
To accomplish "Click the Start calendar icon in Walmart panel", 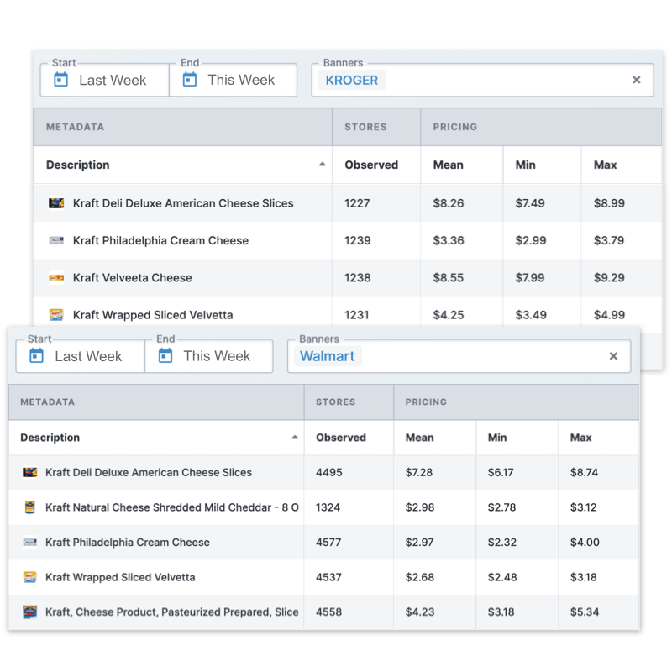I will 36,355.
